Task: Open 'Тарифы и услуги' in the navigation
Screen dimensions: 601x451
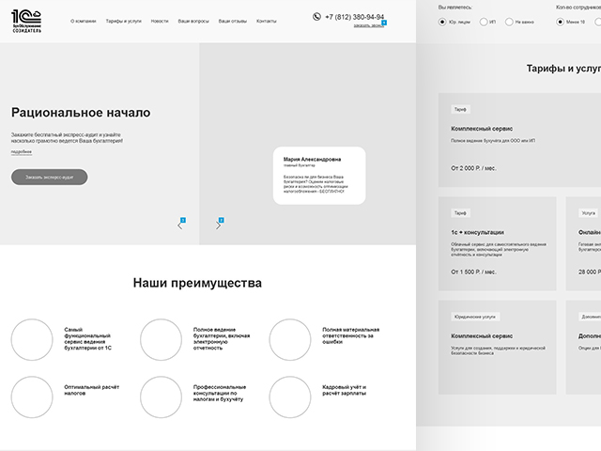Action: pyautogui.click(x=123, y=21)
